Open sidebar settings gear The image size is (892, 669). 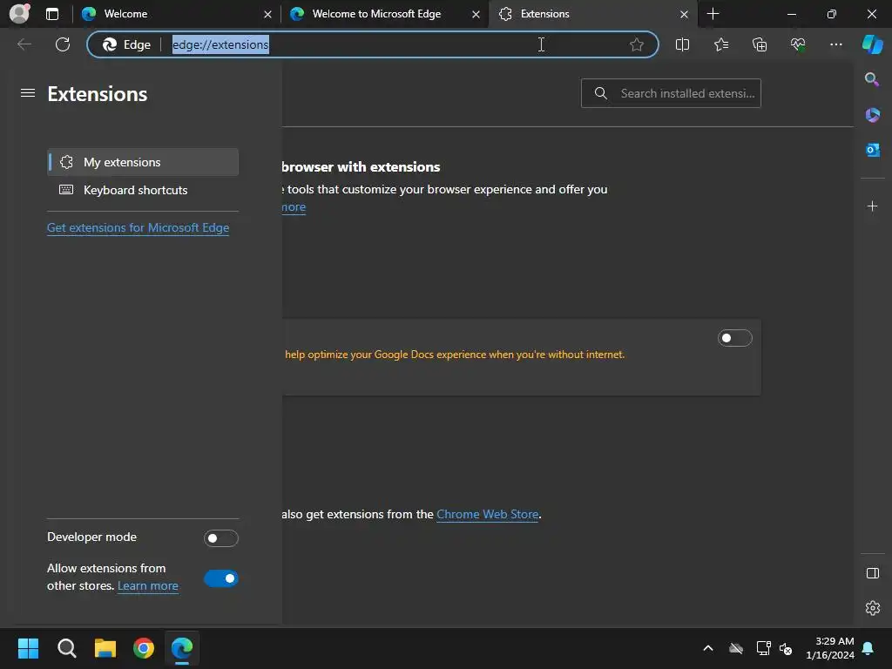coord(872,608)
